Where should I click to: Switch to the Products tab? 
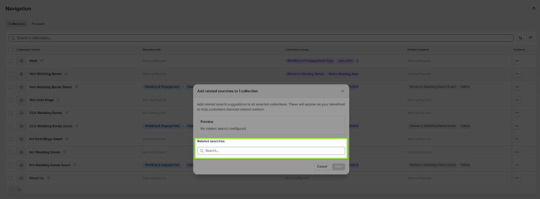(x=38, y=24)
